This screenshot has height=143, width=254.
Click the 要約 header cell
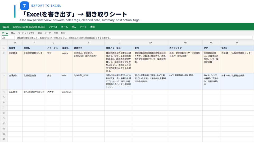point(151,48)
